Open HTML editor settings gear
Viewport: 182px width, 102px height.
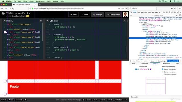pos(4,21)
